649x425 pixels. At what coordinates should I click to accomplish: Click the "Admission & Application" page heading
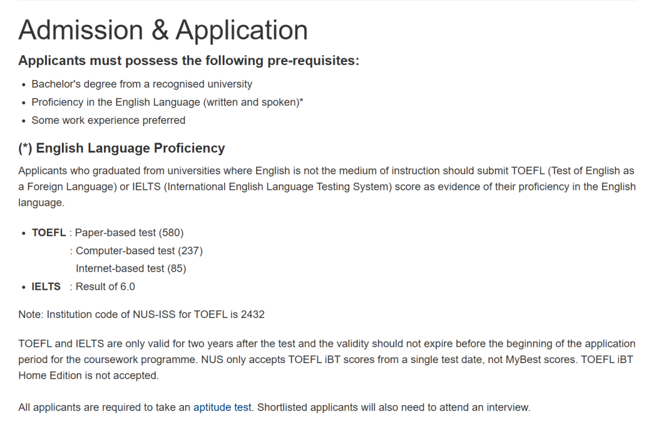[x=163, y=30]
